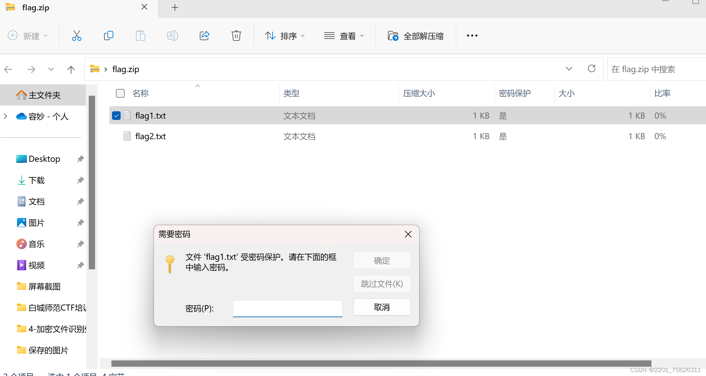
Task: Open the Desktop folder in sidebar
Action: coord(44,159)
